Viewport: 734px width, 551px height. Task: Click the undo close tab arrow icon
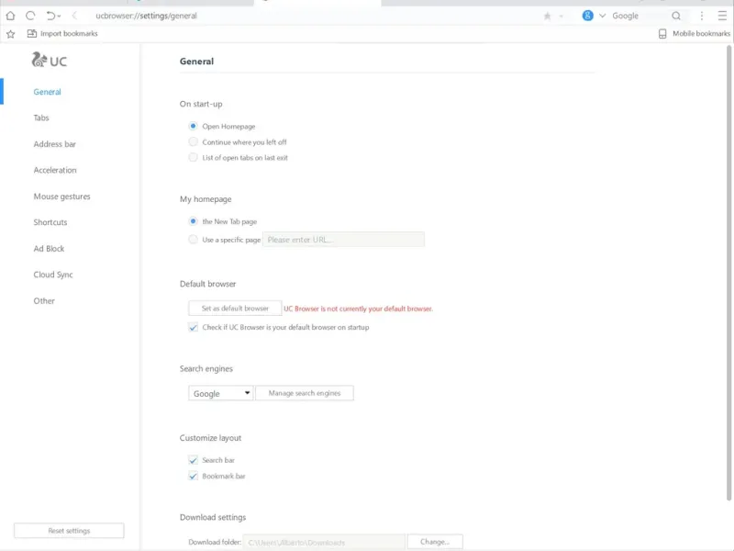click(x=50, y=16)
